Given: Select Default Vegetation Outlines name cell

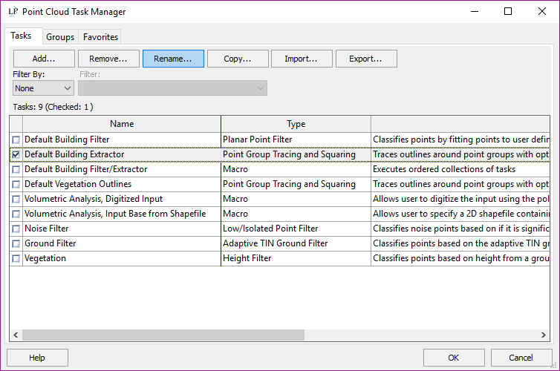Looking at the screenshot, I should (122, 185).
